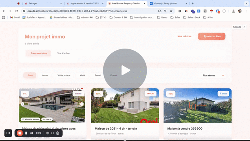Delete the Loom recording with trash icon
This screenshot has height=141, width=250.
click(x=57, y=133)
